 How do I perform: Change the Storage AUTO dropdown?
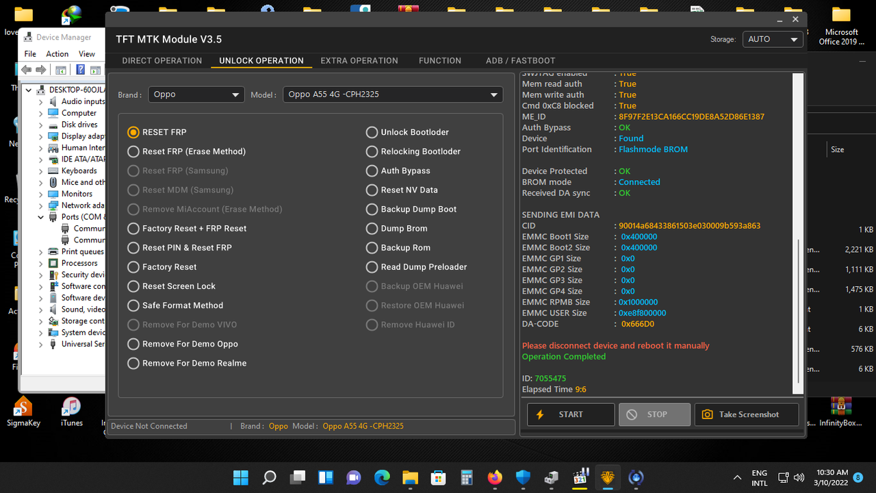click(x=773, y=39)
